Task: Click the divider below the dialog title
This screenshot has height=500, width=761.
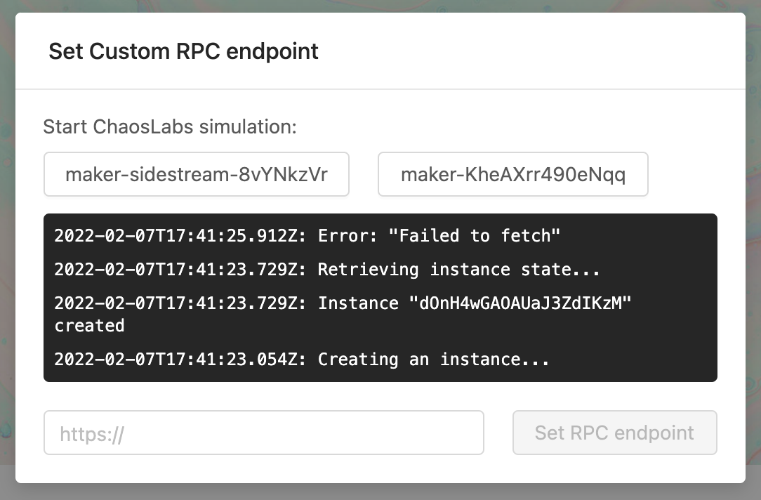Action: [x=380, y=88]
